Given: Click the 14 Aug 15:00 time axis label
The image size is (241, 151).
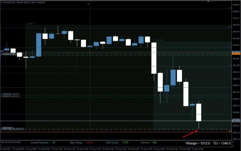Looking at the screenshot, I should click(x=159, y=149).
